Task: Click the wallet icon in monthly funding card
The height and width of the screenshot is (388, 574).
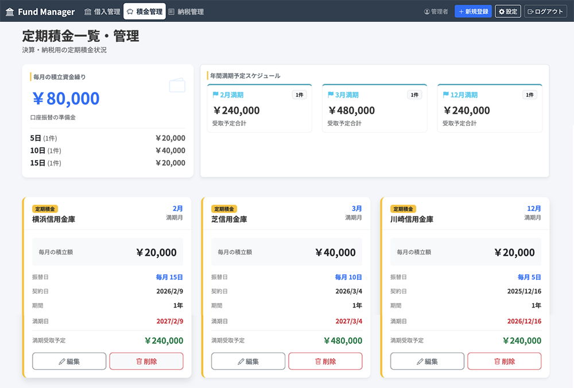Action: [177, 86]
